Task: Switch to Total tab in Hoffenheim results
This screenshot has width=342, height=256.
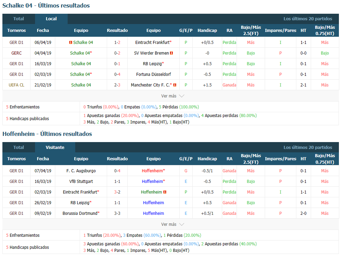Action: (x=19, y=148)
